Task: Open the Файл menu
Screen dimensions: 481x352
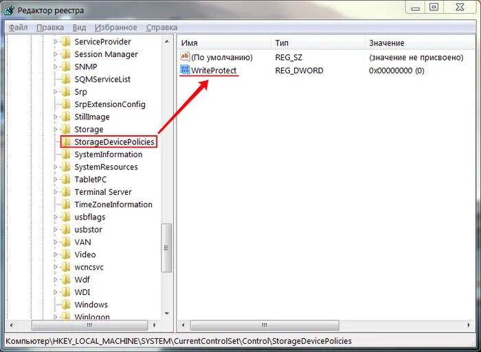Action: point(18,27)
